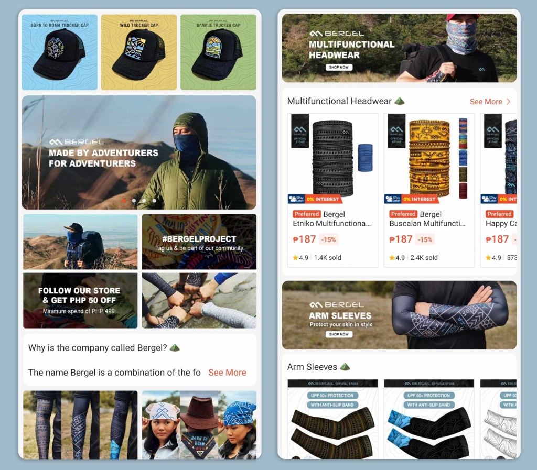Viewport: 537px width, 470px height.
Task: Click the first orange carousel dot
Action: pos(124,201)
